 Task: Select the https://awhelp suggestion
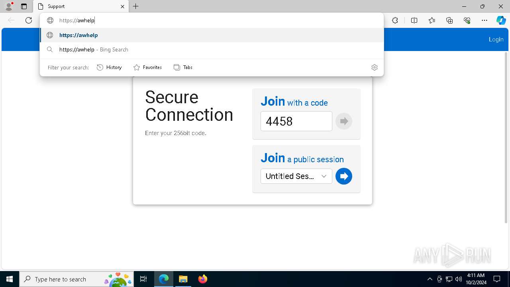click(212, 35)
